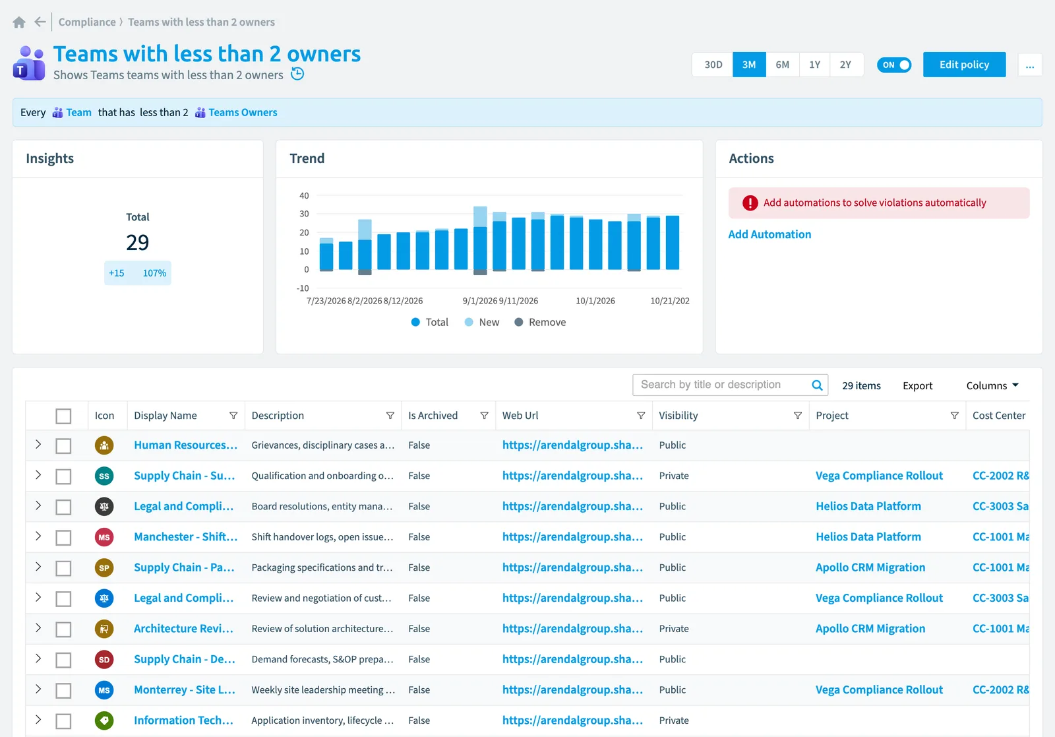
Task: Check the select-all header checkbox
Action: tap(63, 416)
